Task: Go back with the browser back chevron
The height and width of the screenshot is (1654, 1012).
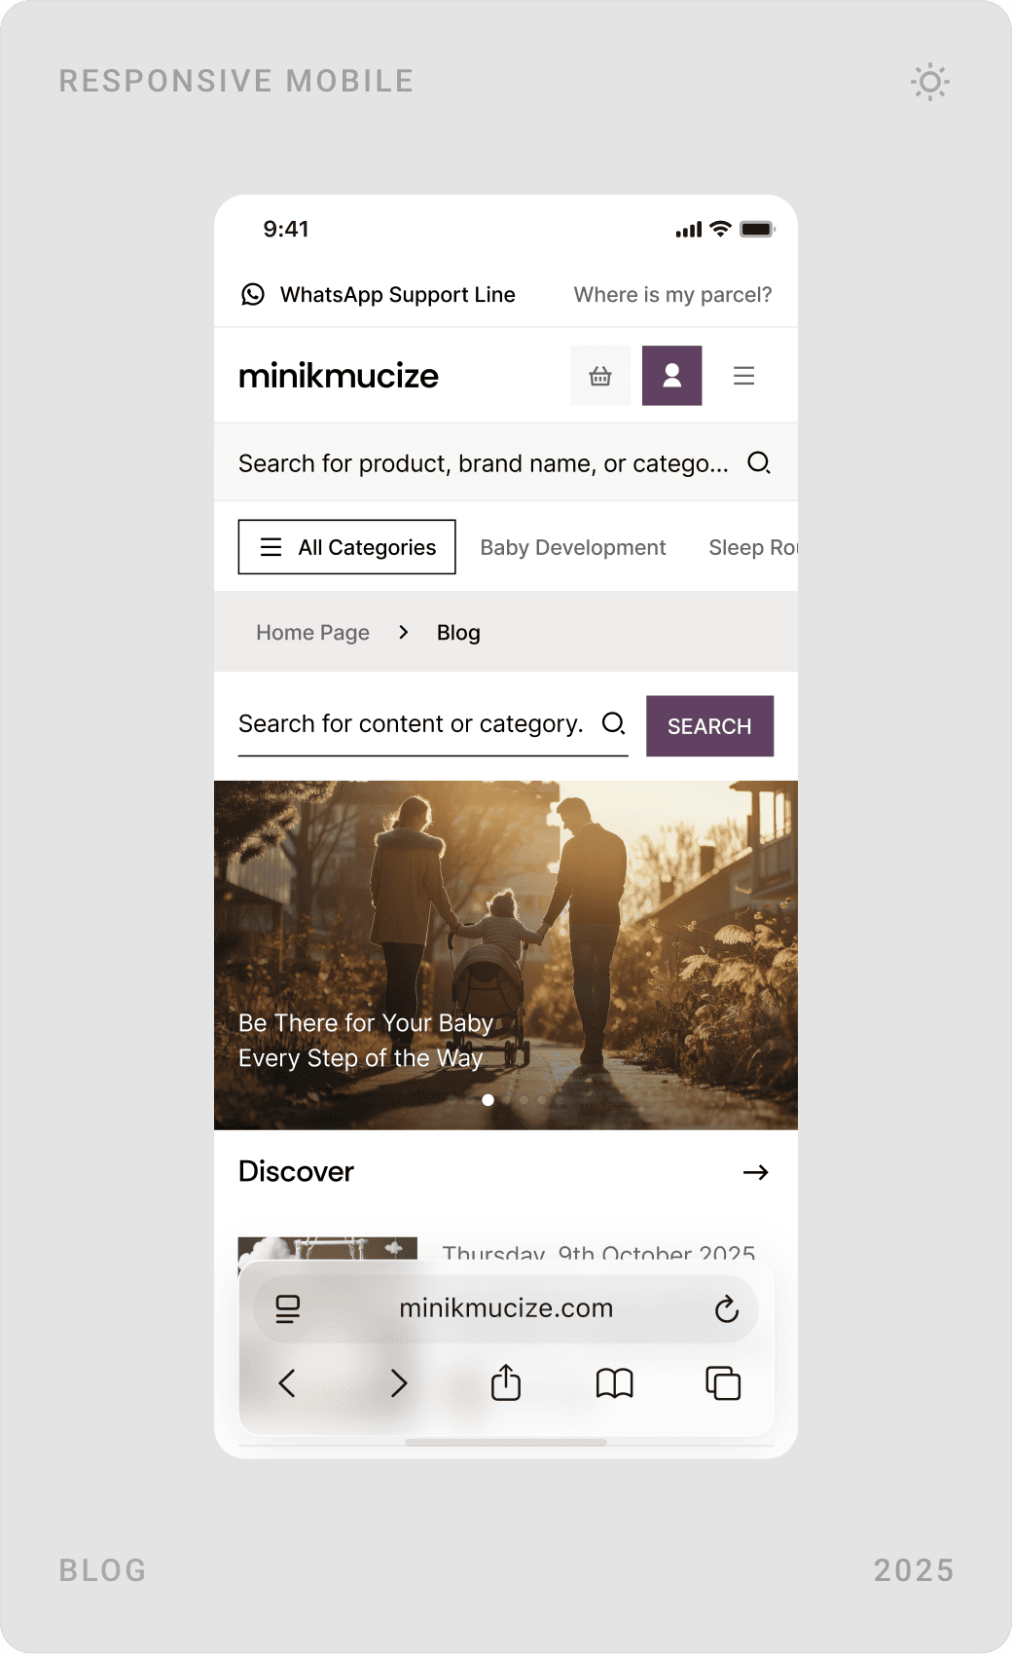Action: (287, 1382)
